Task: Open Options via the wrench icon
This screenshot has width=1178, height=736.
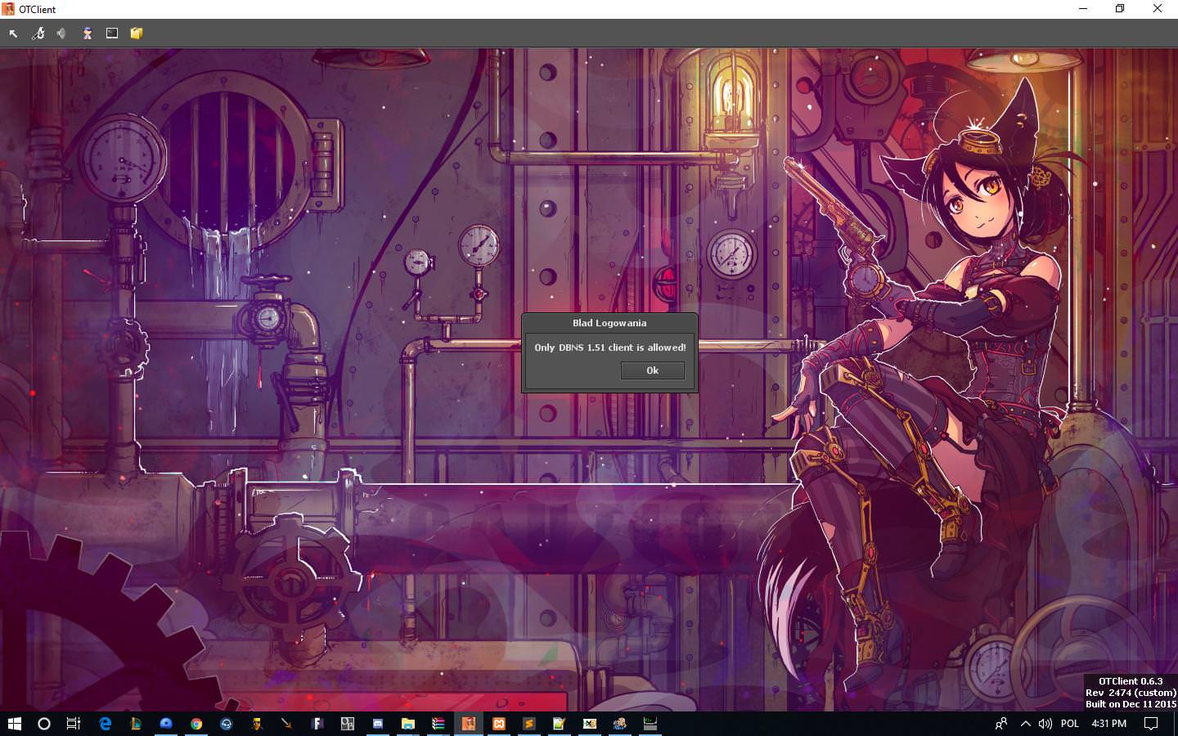Action: pos(38,34)
